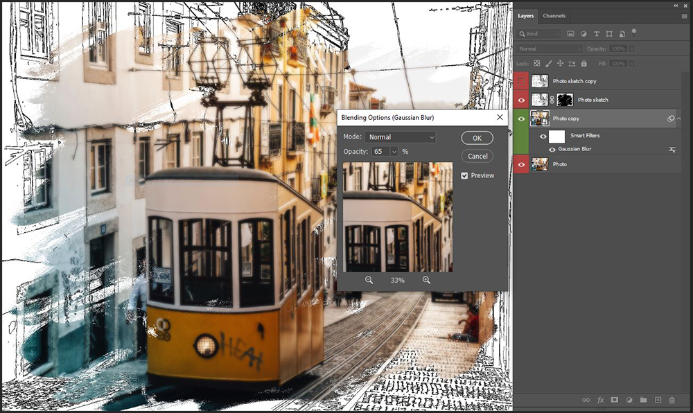Open Gaussian Blur filter blending options icon
The width and height of the screenshot is (693, 413).
[672, 149]
